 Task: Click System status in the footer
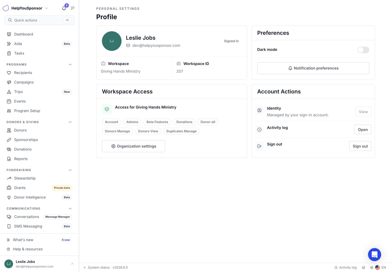106,268
